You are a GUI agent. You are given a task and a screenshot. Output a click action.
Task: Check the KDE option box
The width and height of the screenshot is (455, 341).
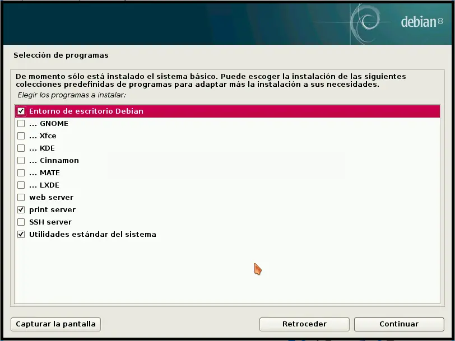coord(21,148)
